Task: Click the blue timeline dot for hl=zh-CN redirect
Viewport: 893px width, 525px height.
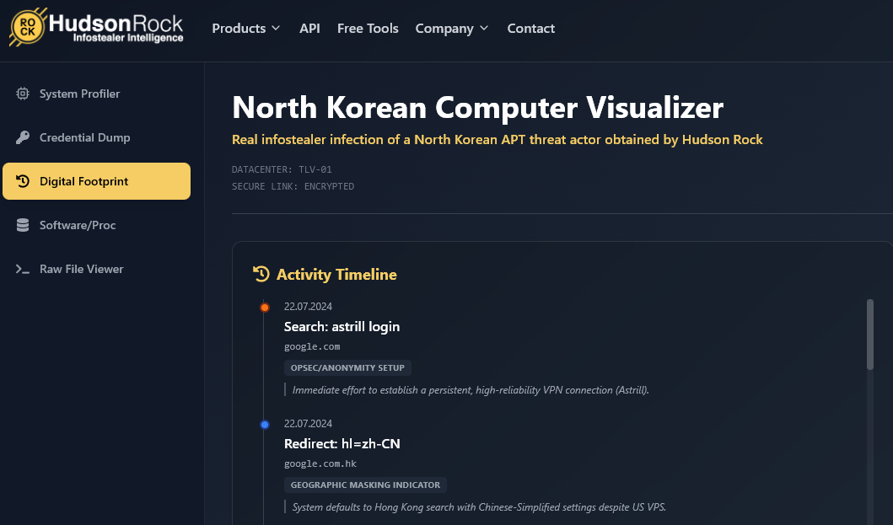Action: [264, 424]
